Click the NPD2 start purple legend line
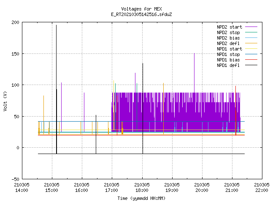 point(251,27)
